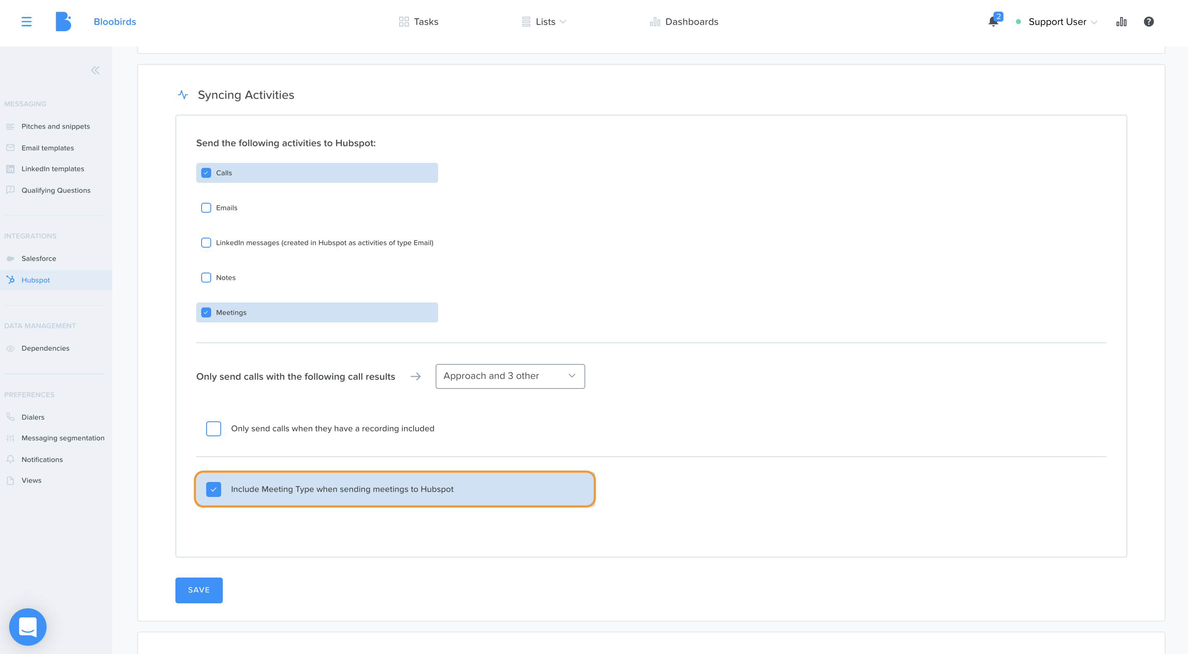Open the call results dropdown

click(510, 376)
